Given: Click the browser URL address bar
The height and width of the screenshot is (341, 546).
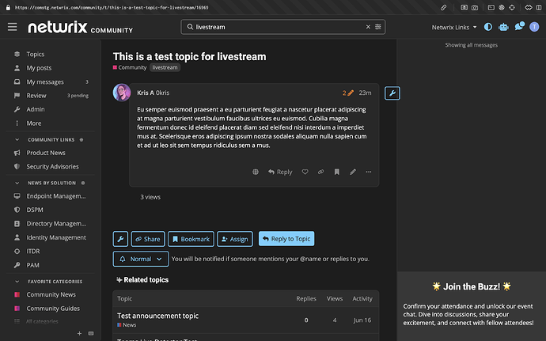Looking at the screenshot, I should (112, 7).
